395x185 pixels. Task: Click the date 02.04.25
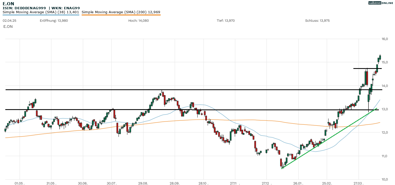click(x=9, y=21)
